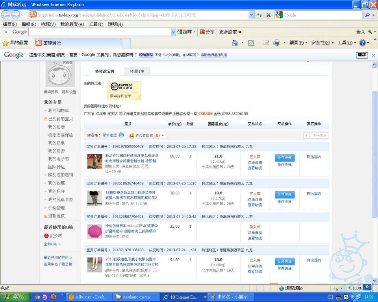Click the Home icon in command bar
The width and height of the screenshot is (378, 302).
(235, 43)
